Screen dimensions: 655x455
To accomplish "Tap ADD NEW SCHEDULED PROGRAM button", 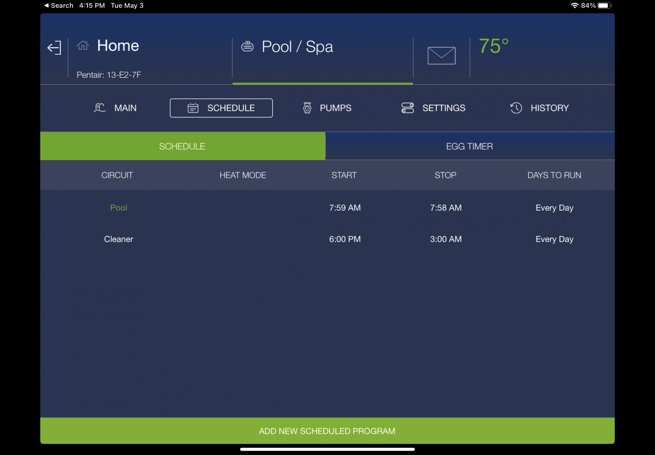I will (327, 431).
